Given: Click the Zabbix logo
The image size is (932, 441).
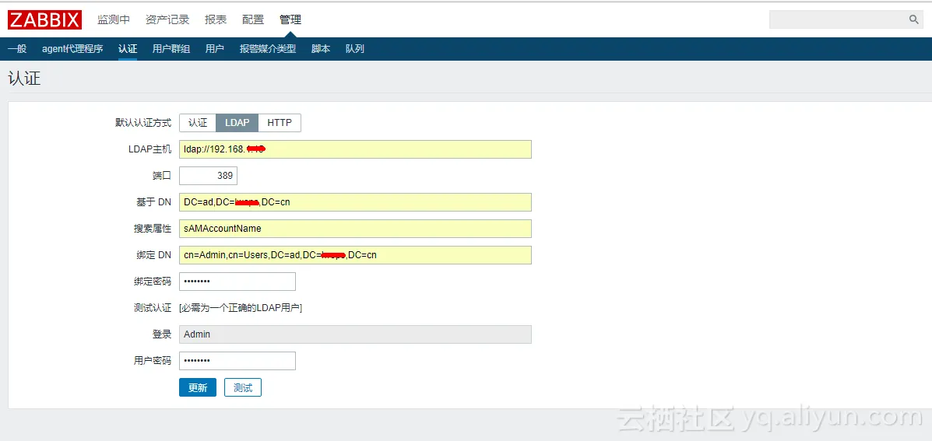Looking at the screenshot, I should pos(44,19).
